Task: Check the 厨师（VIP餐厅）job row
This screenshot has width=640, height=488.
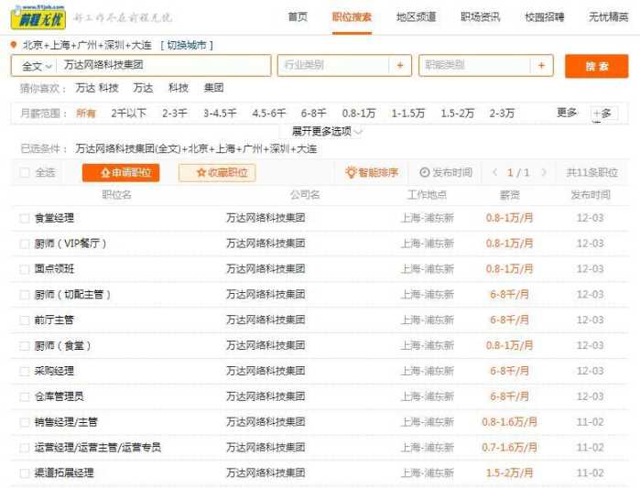Action: pos(25,244)
